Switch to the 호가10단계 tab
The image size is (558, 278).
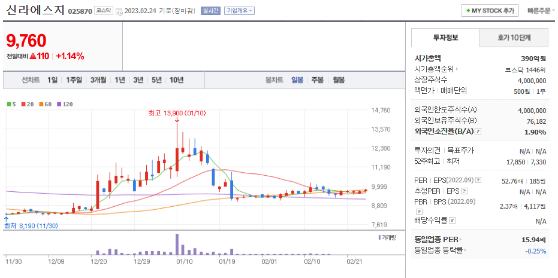click(x=514, y=37)
